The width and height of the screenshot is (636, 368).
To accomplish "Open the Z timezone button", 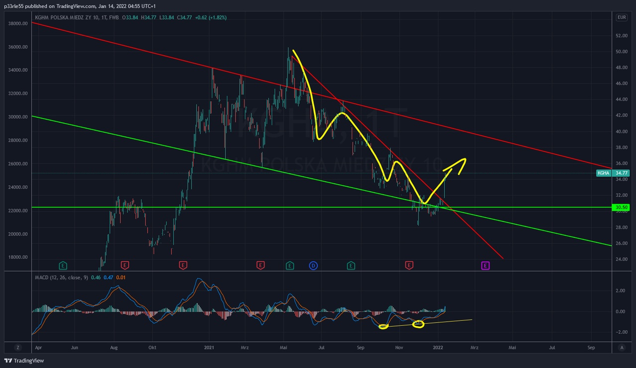I will (x=18, y=348).
